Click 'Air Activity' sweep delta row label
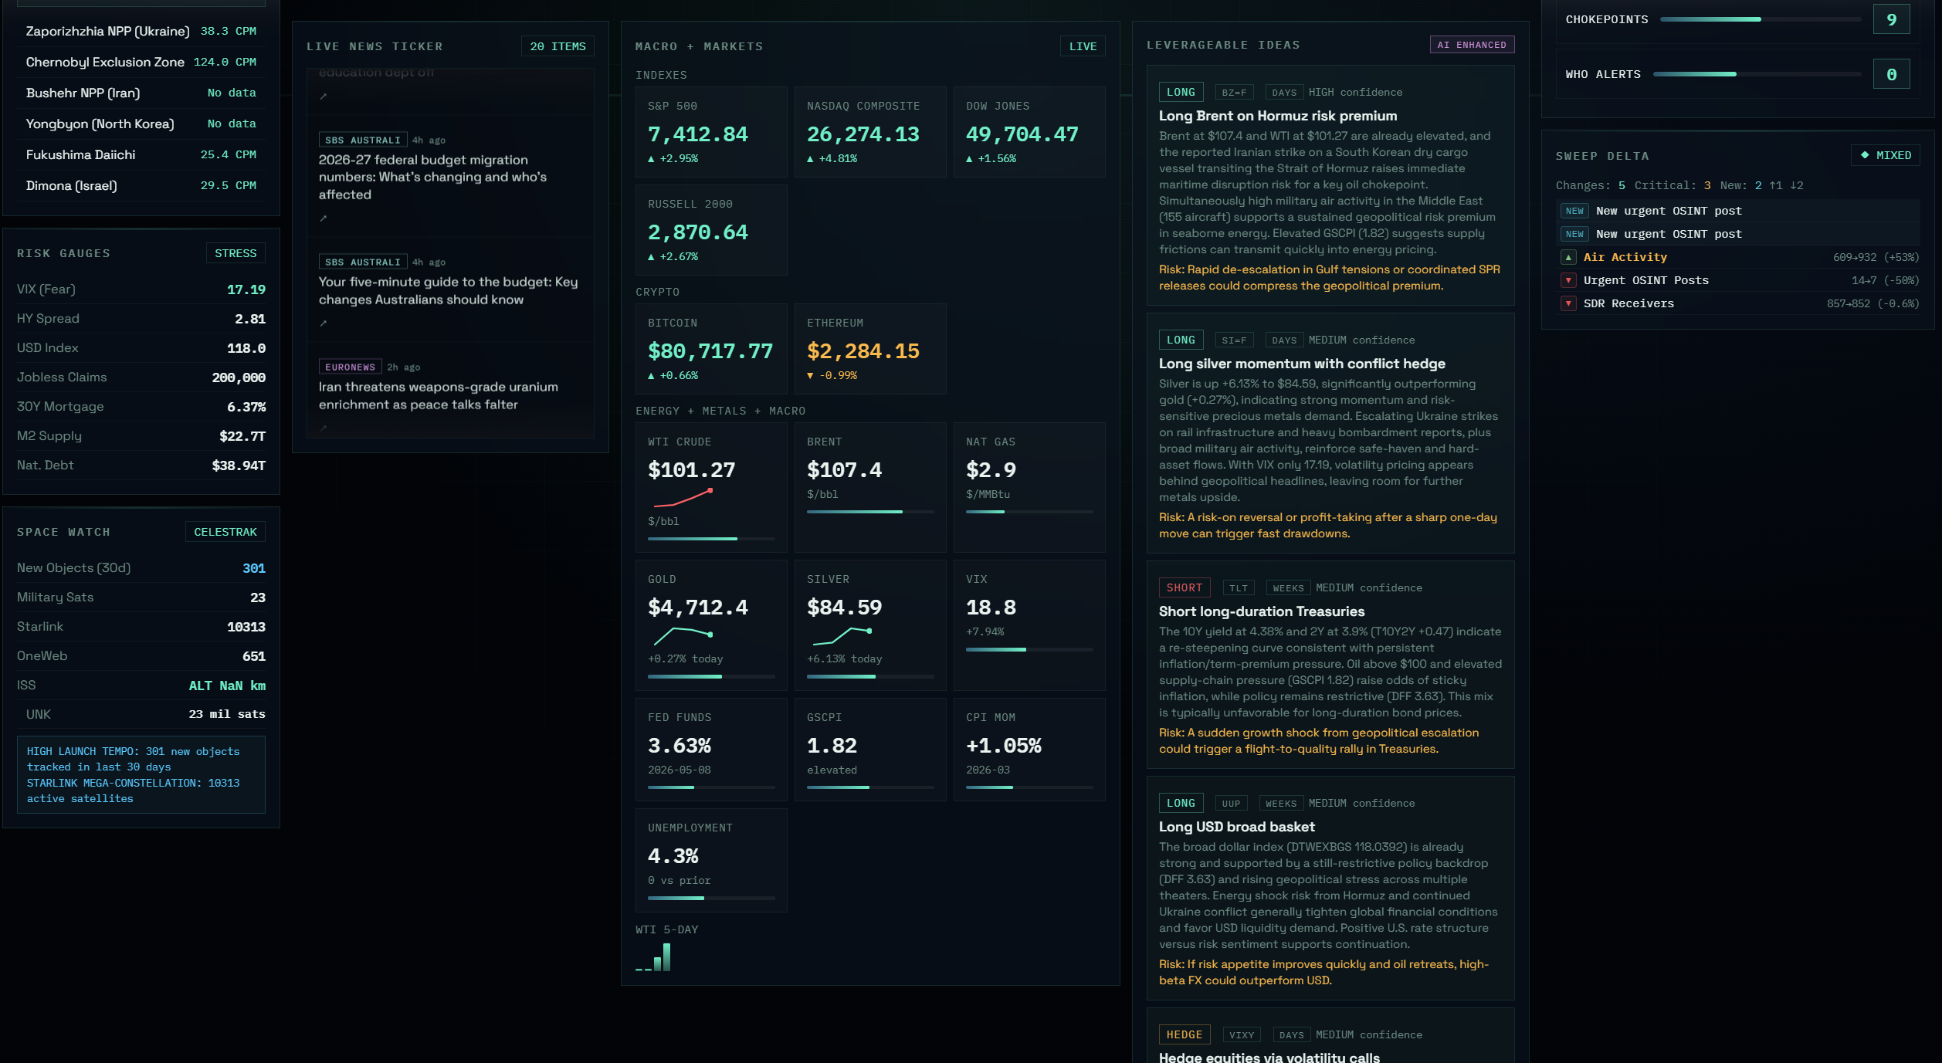This screenshot has width=1942, height=1063. tap(1625, 257)
